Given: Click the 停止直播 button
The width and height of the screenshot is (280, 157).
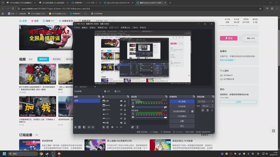Looking at the screenshot, I should click(182, 101).
